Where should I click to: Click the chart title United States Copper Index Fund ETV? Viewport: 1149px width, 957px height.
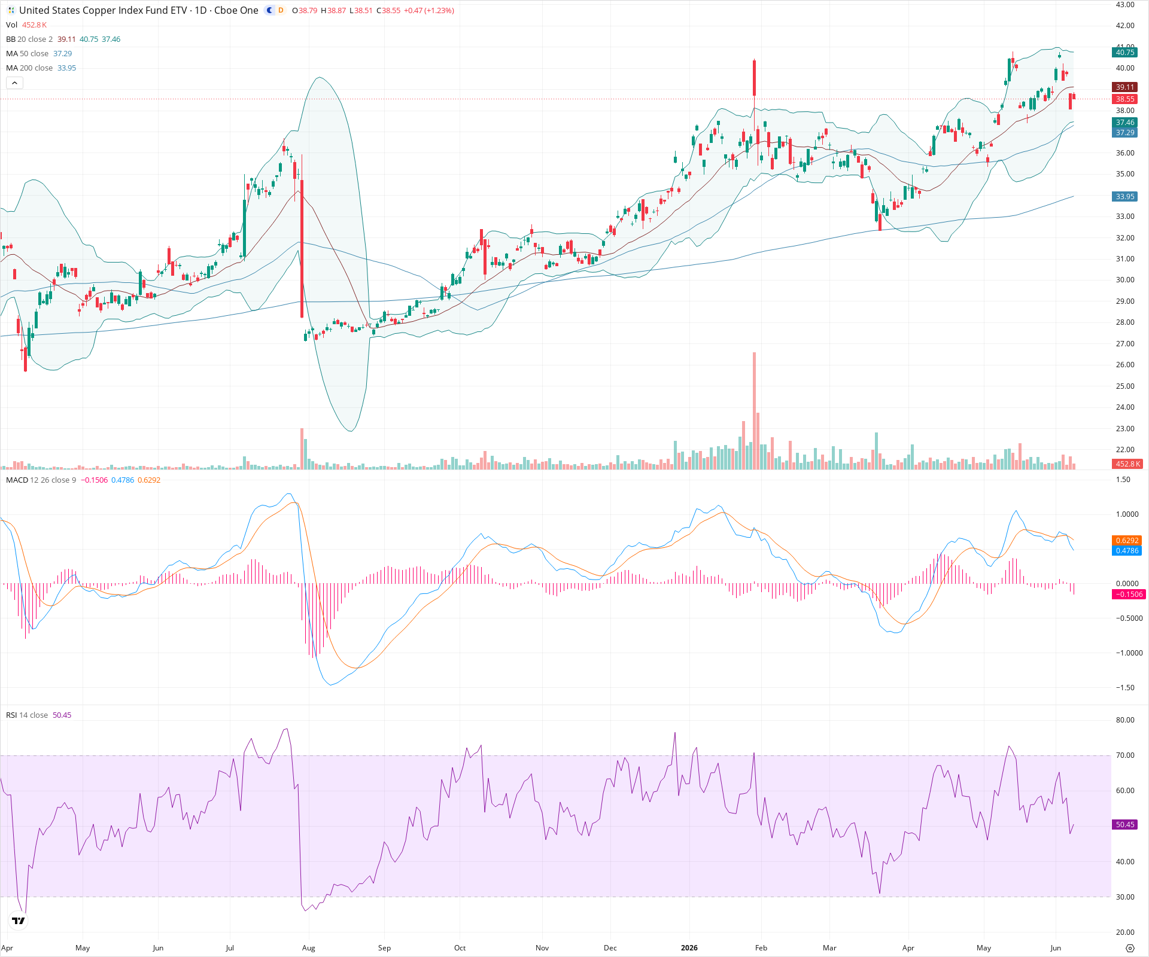click(103, 10)
